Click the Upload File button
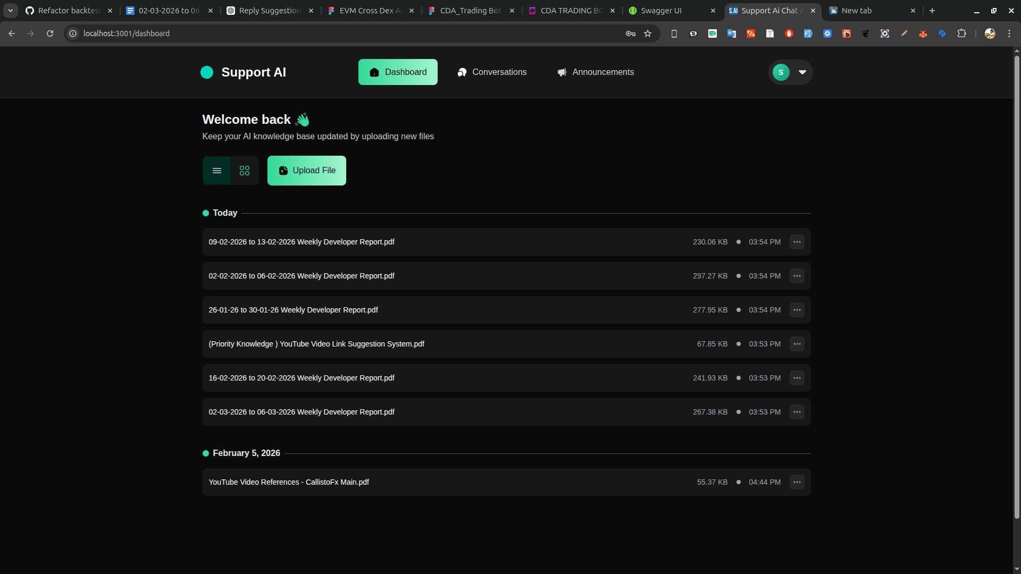 (x=307, y=171)
